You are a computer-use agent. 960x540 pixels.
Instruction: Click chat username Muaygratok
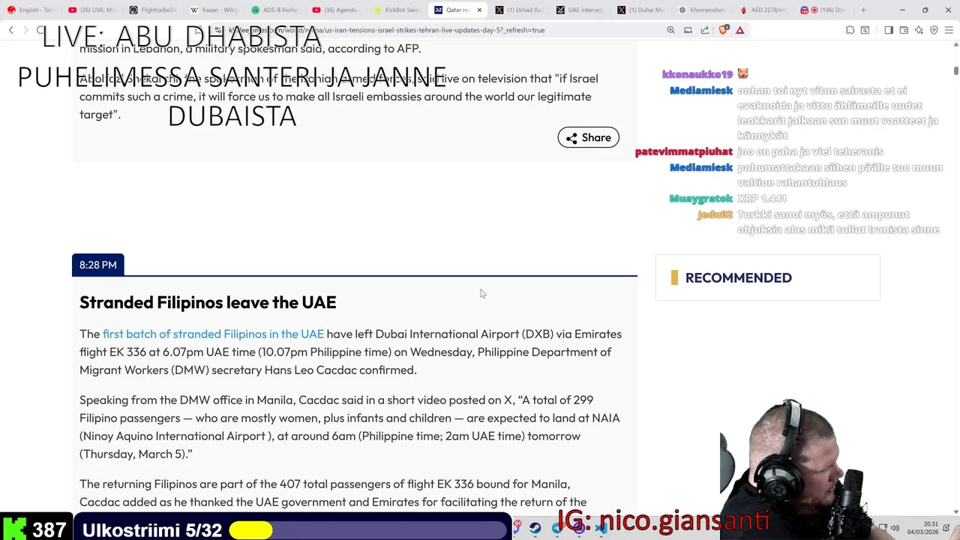[700, 199]
